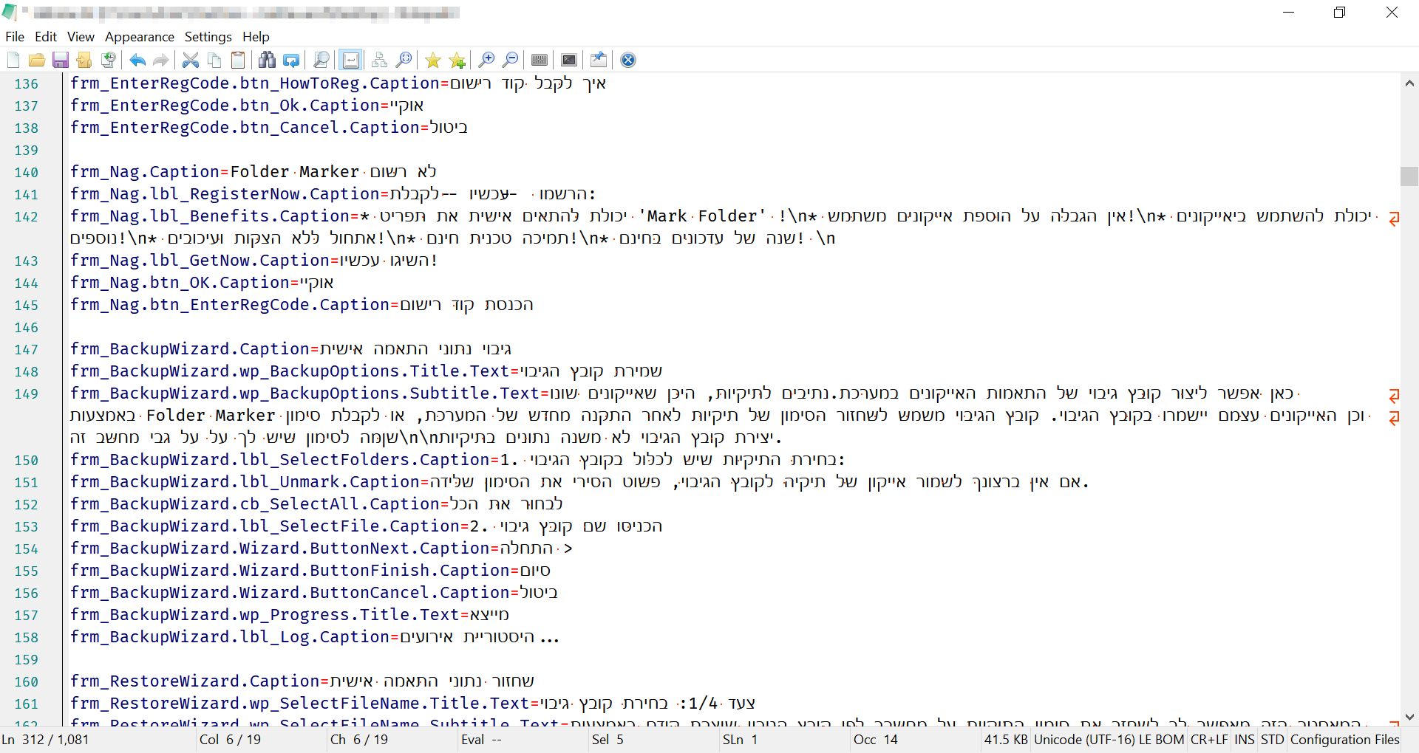Screen dimensions: 1419x753
Task: Open the Settings menu
Action: (x=208, y=37)
